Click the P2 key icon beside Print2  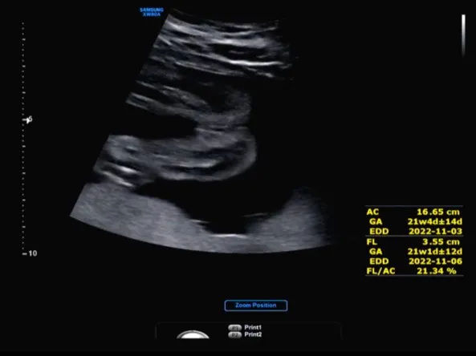(x=234, y=335)
